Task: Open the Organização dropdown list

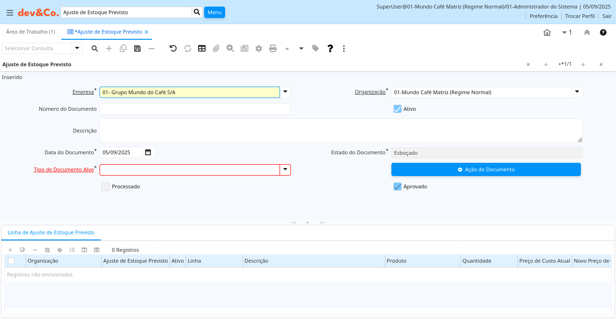Action: (x=577, y=92)
